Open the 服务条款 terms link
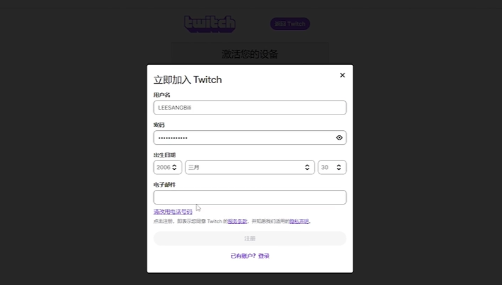 (x=237, y=221)
